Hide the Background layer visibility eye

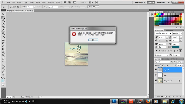[x=156, y=81]
